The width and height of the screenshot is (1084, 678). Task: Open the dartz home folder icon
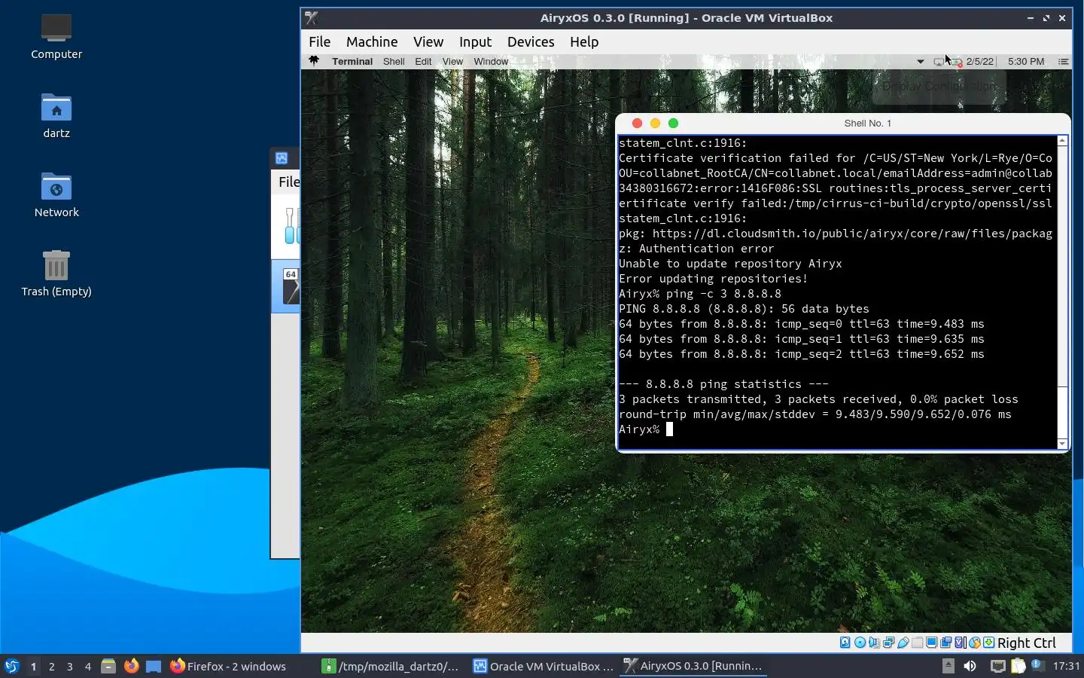pyautogui.click(x=56, y=115)
